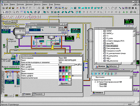Select the text 'Aa' drawing tool
This screenshot has height=106, width=140.
tap(72, 8)
